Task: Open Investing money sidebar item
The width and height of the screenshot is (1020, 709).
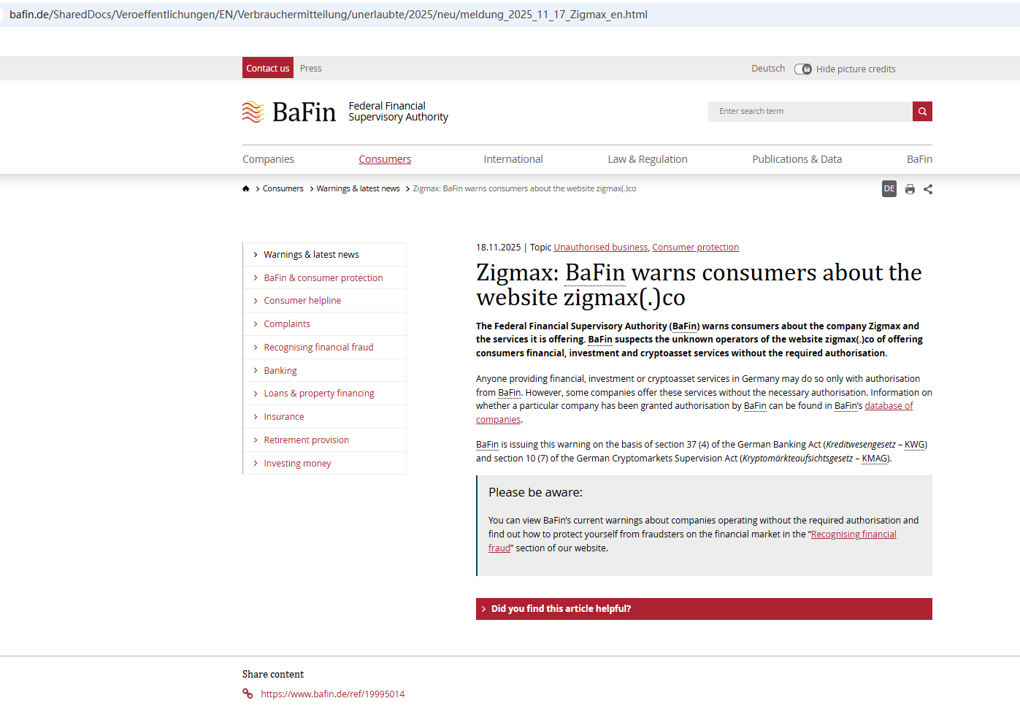Action: [324, 464]
